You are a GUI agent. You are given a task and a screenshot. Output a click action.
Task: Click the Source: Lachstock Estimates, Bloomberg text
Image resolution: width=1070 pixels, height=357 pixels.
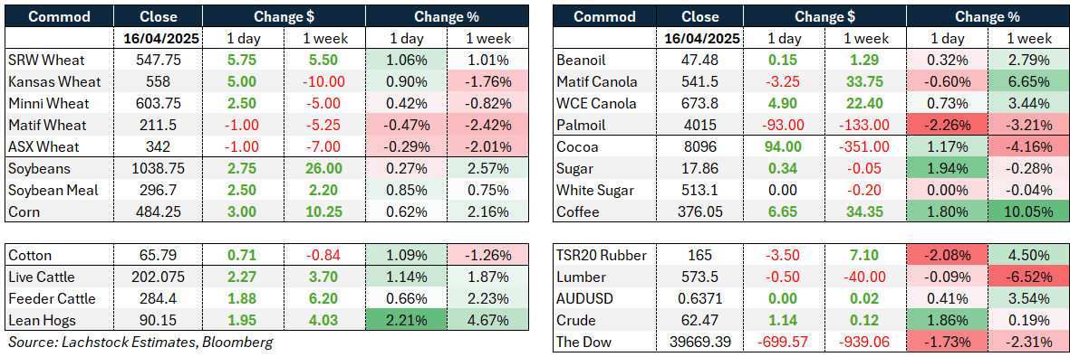coord(140,342)
